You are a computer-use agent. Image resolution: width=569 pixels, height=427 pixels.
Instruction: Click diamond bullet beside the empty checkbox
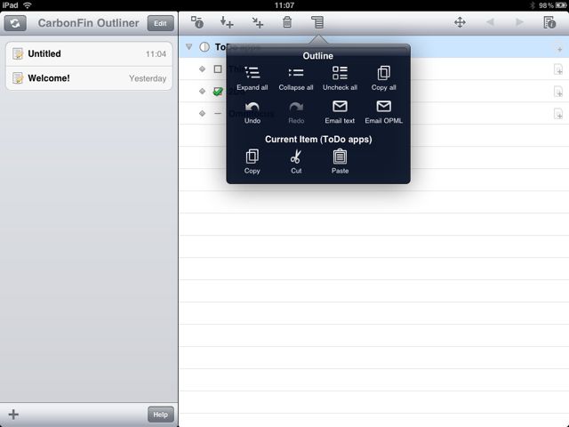point(202,69)
